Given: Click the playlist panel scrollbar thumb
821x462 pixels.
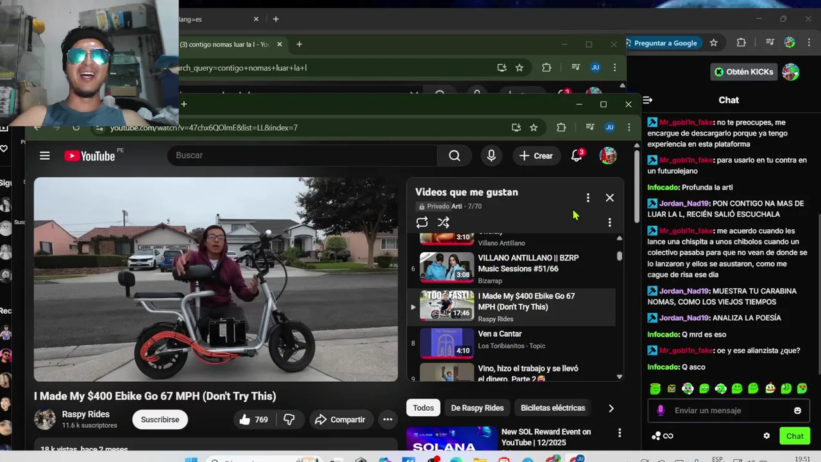Looking at the screenshot, I should click(619, 255).
